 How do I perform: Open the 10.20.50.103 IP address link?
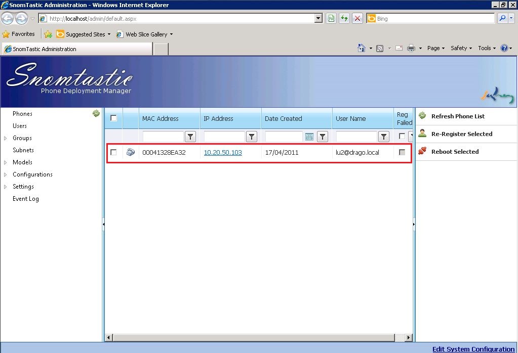222,152
